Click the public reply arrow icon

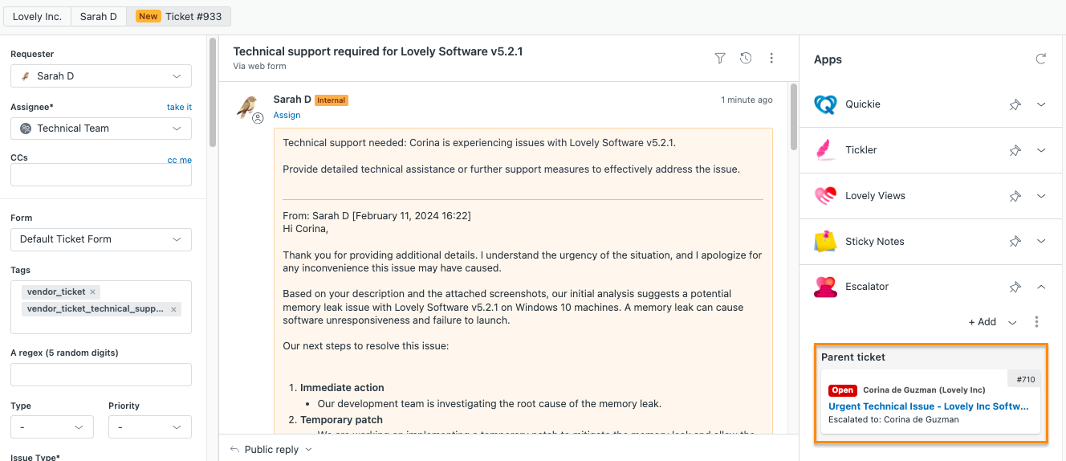click(x=234, y=450)
